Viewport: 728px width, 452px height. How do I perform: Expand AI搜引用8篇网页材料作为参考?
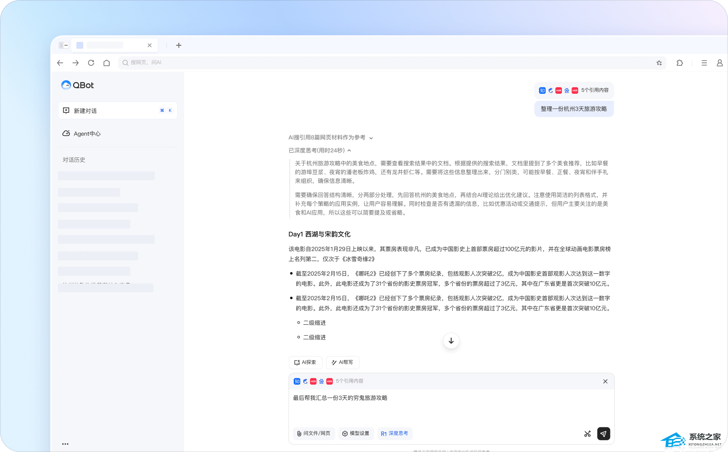[331, 138]
